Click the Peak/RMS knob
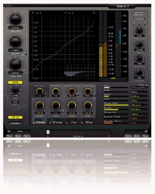Viewport: 155px width, 194px height. pos(56,91)
